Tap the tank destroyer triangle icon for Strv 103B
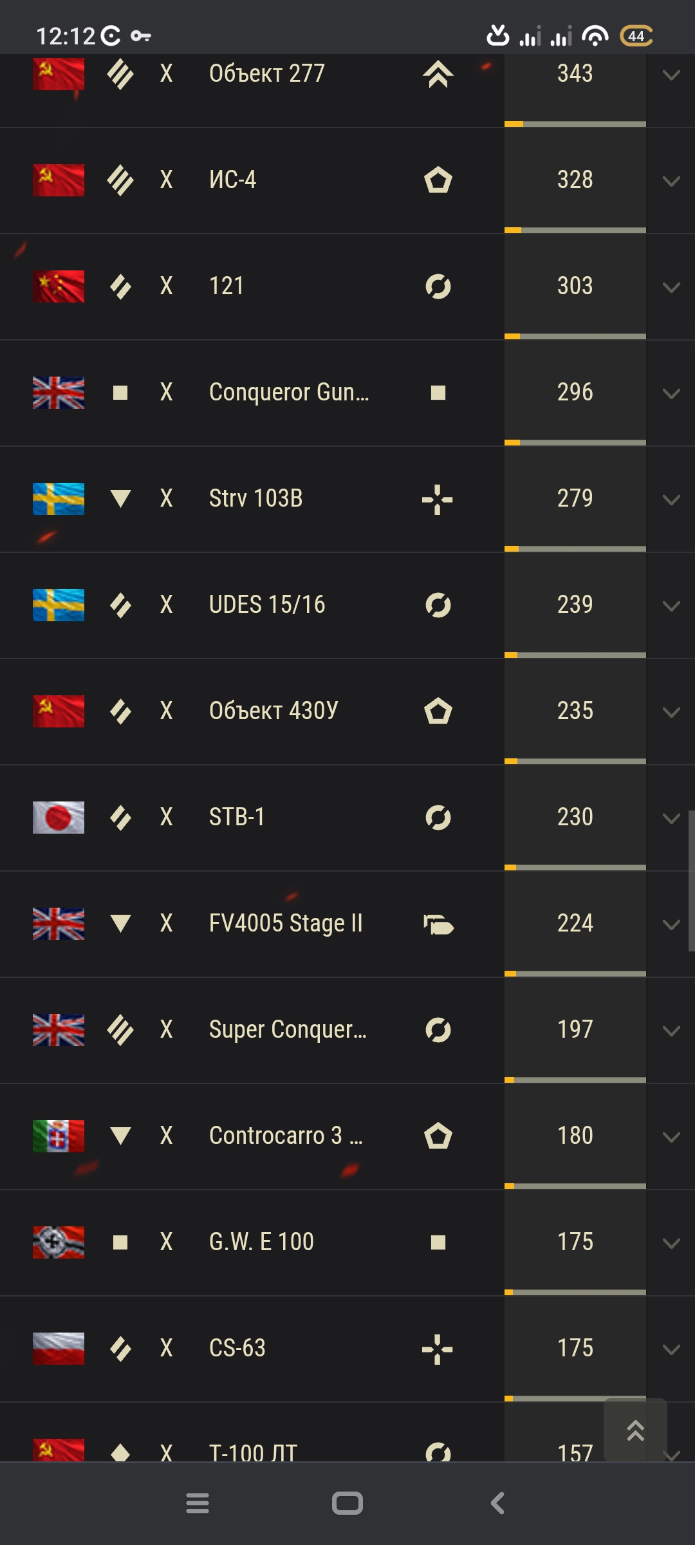This screenshot has width=695, height=1545. pyautogui.click(x=120, y=498)
